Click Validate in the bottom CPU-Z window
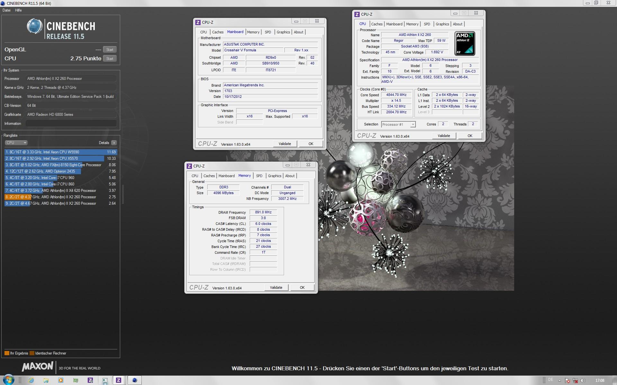The width and height of the screenshot is (617, 385). pos(276,287)
